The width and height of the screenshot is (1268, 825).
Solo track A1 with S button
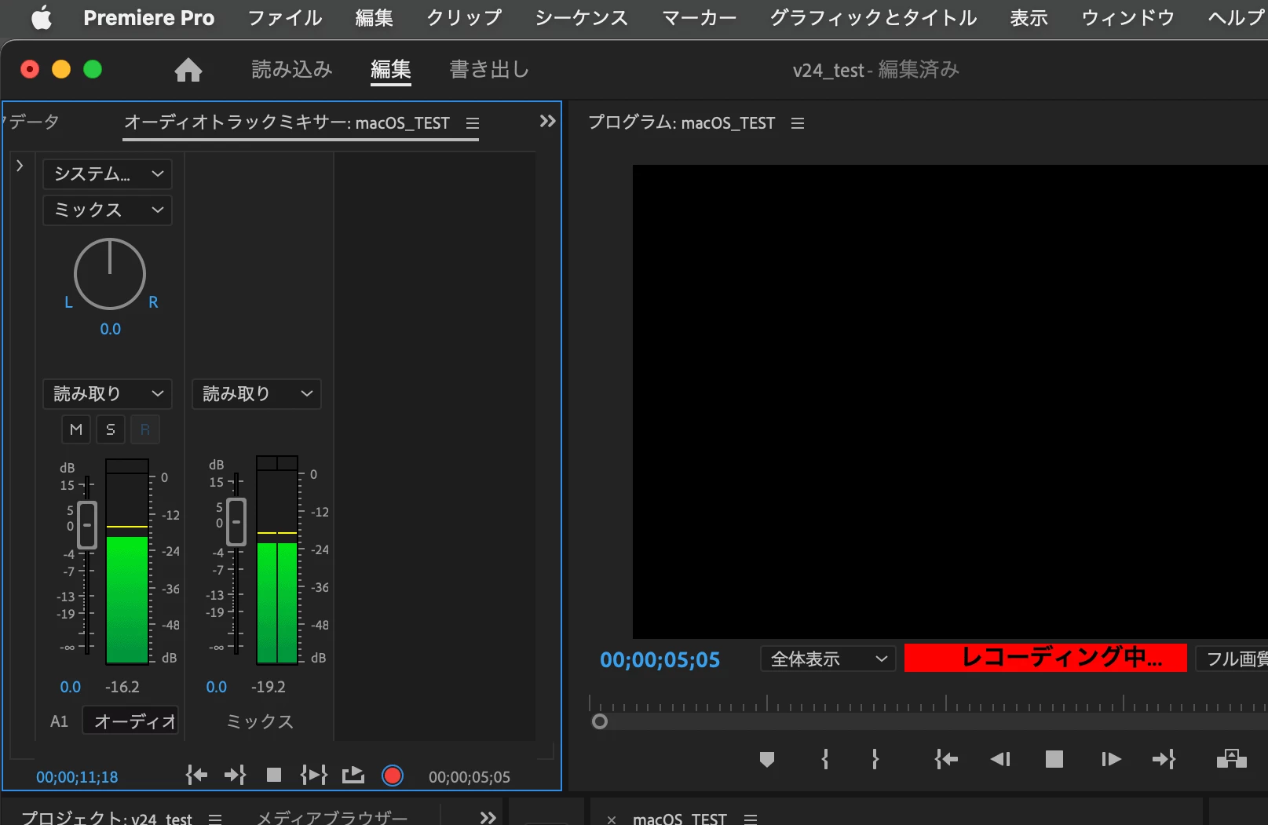pos(111,429)
